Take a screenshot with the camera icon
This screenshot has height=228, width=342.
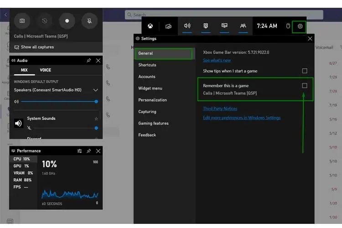click(22, 21)
